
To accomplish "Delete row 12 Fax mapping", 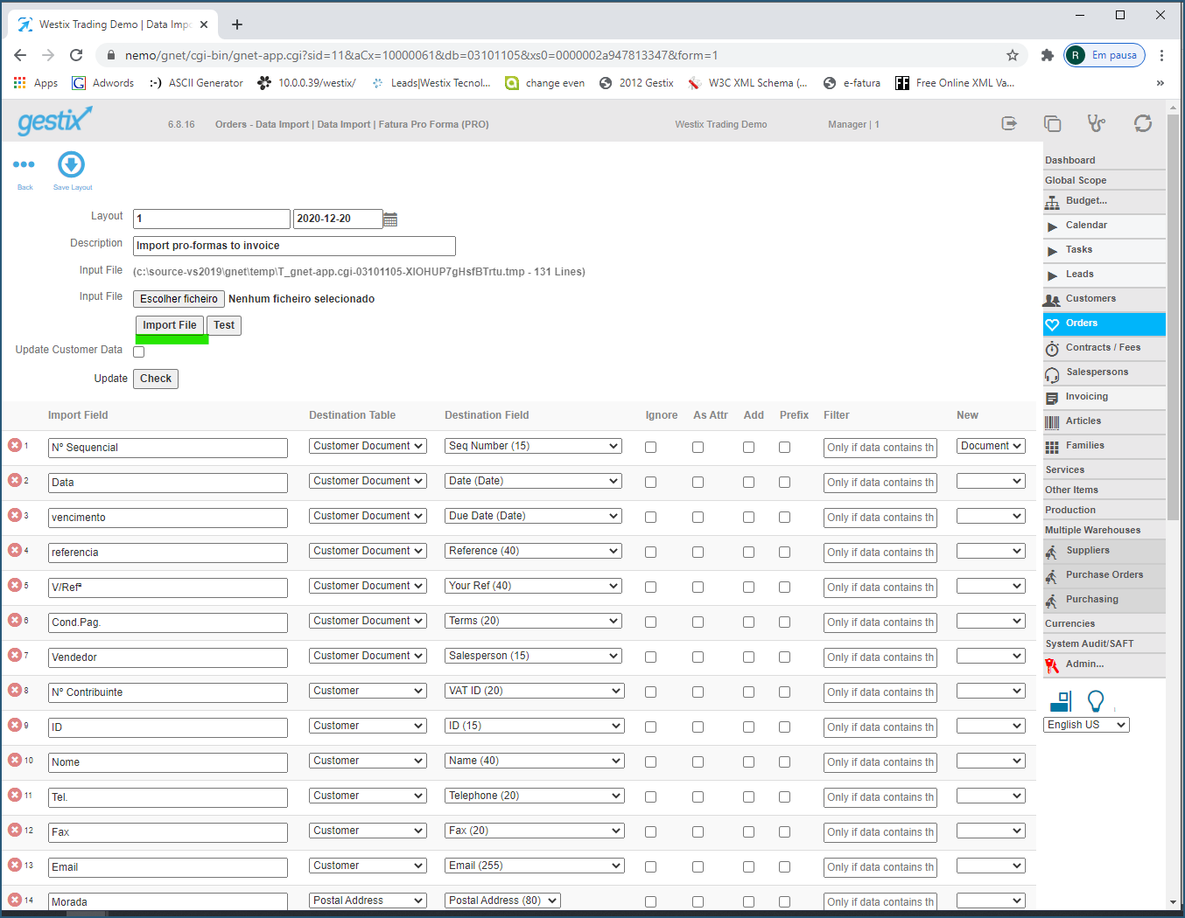I will 15,830.
